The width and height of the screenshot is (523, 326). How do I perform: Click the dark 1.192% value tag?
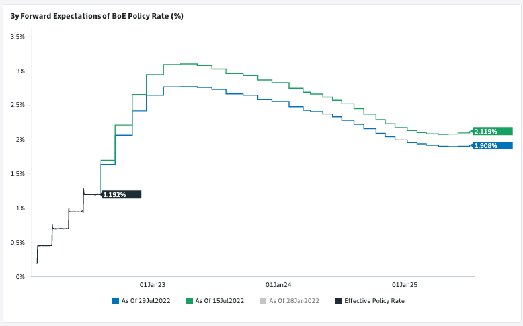click(x=122, y=194)
